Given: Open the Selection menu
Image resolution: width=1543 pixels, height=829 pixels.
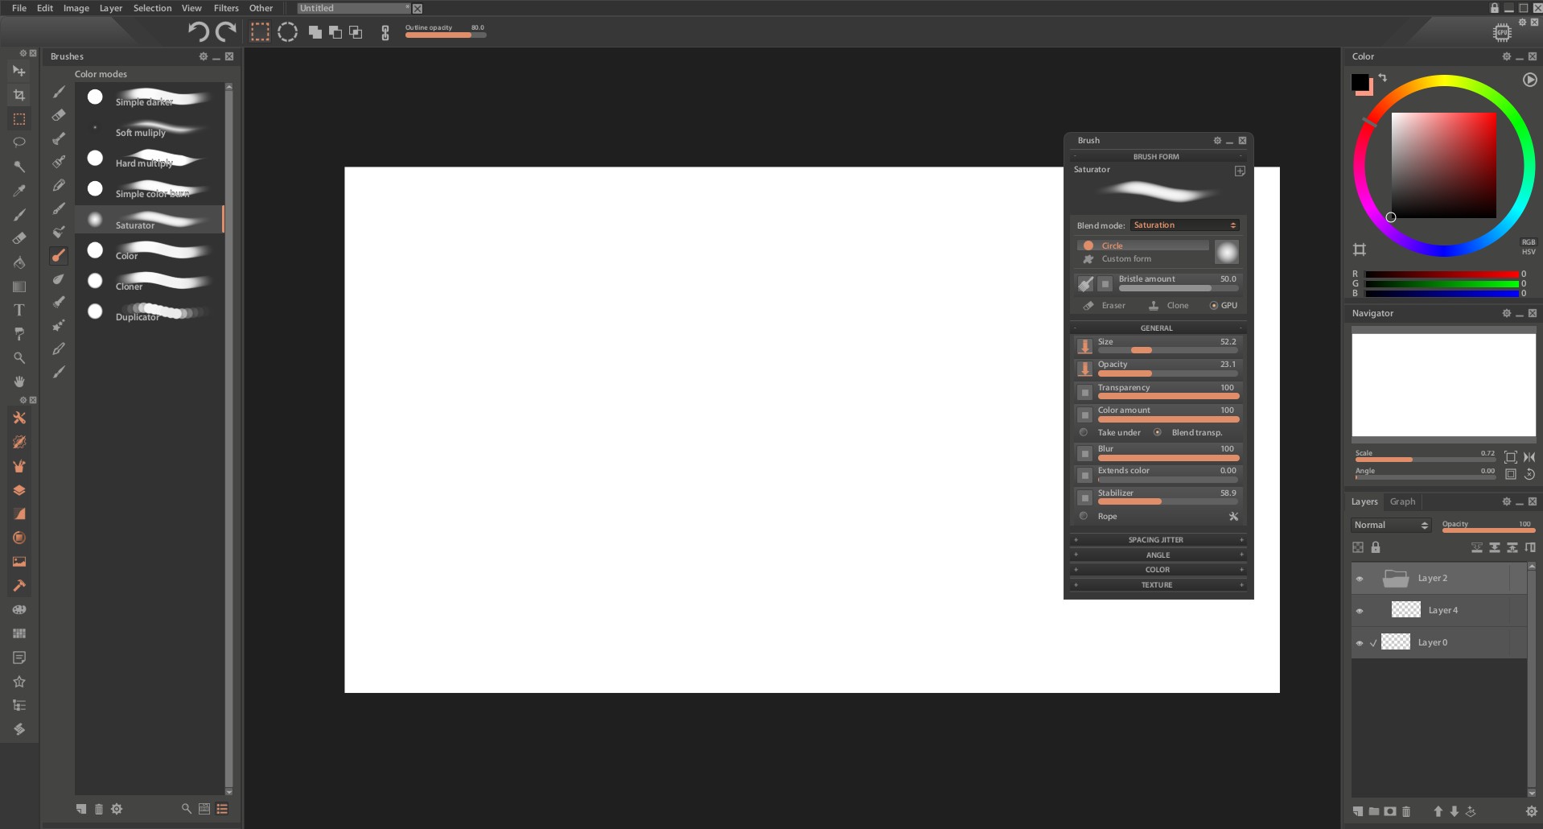Looking at the screenshot, I should [x=152, y=8].
